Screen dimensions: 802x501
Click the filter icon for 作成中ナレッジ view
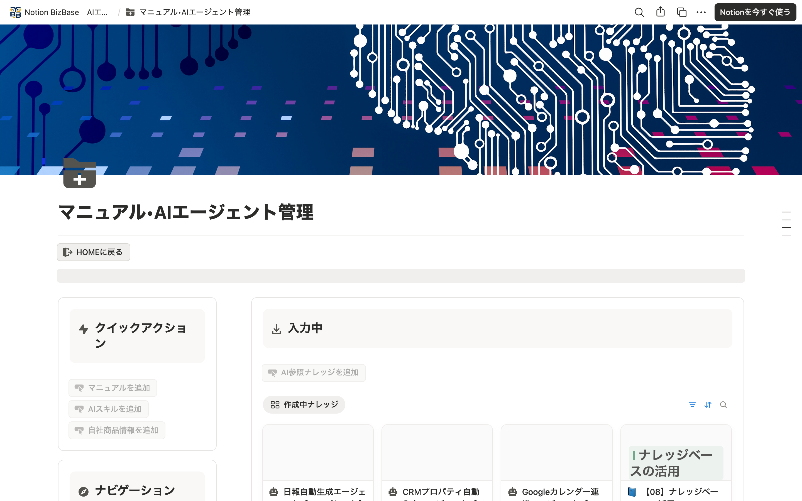[692, 405]
